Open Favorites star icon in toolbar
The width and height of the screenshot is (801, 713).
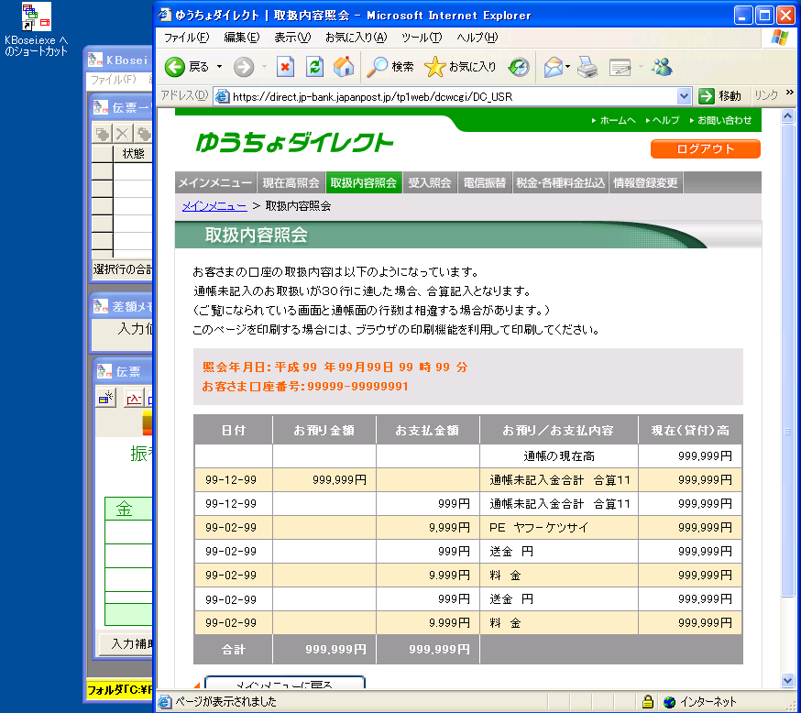point(434,67)
